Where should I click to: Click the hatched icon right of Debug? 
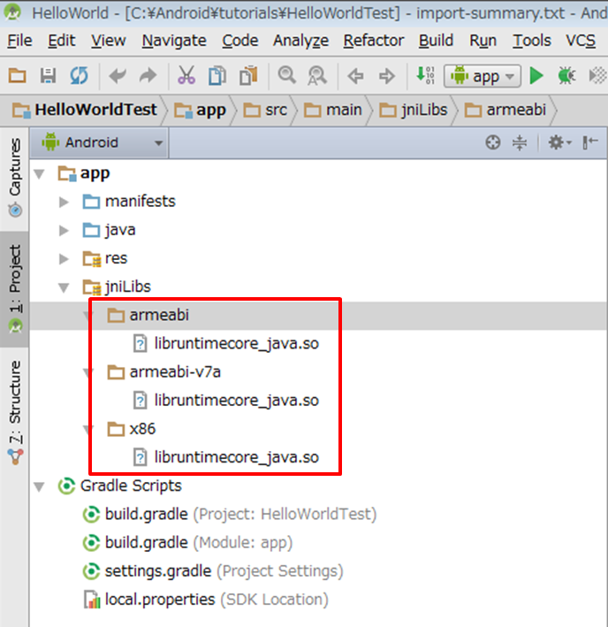597,75
